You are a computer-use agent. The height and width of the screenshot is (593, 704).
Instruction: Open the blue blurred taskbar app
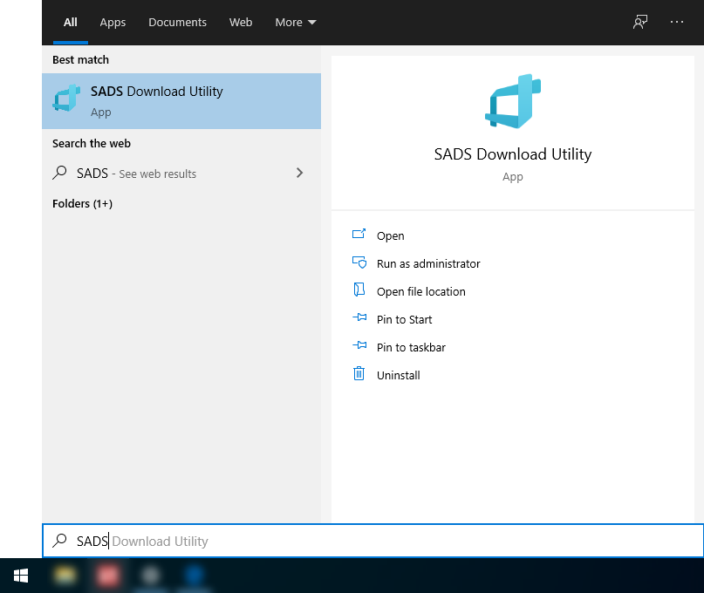(x=194, y=576)
